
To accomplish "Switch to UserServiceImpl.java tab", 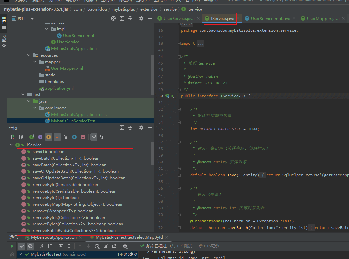I will click(x=270, y=19).
